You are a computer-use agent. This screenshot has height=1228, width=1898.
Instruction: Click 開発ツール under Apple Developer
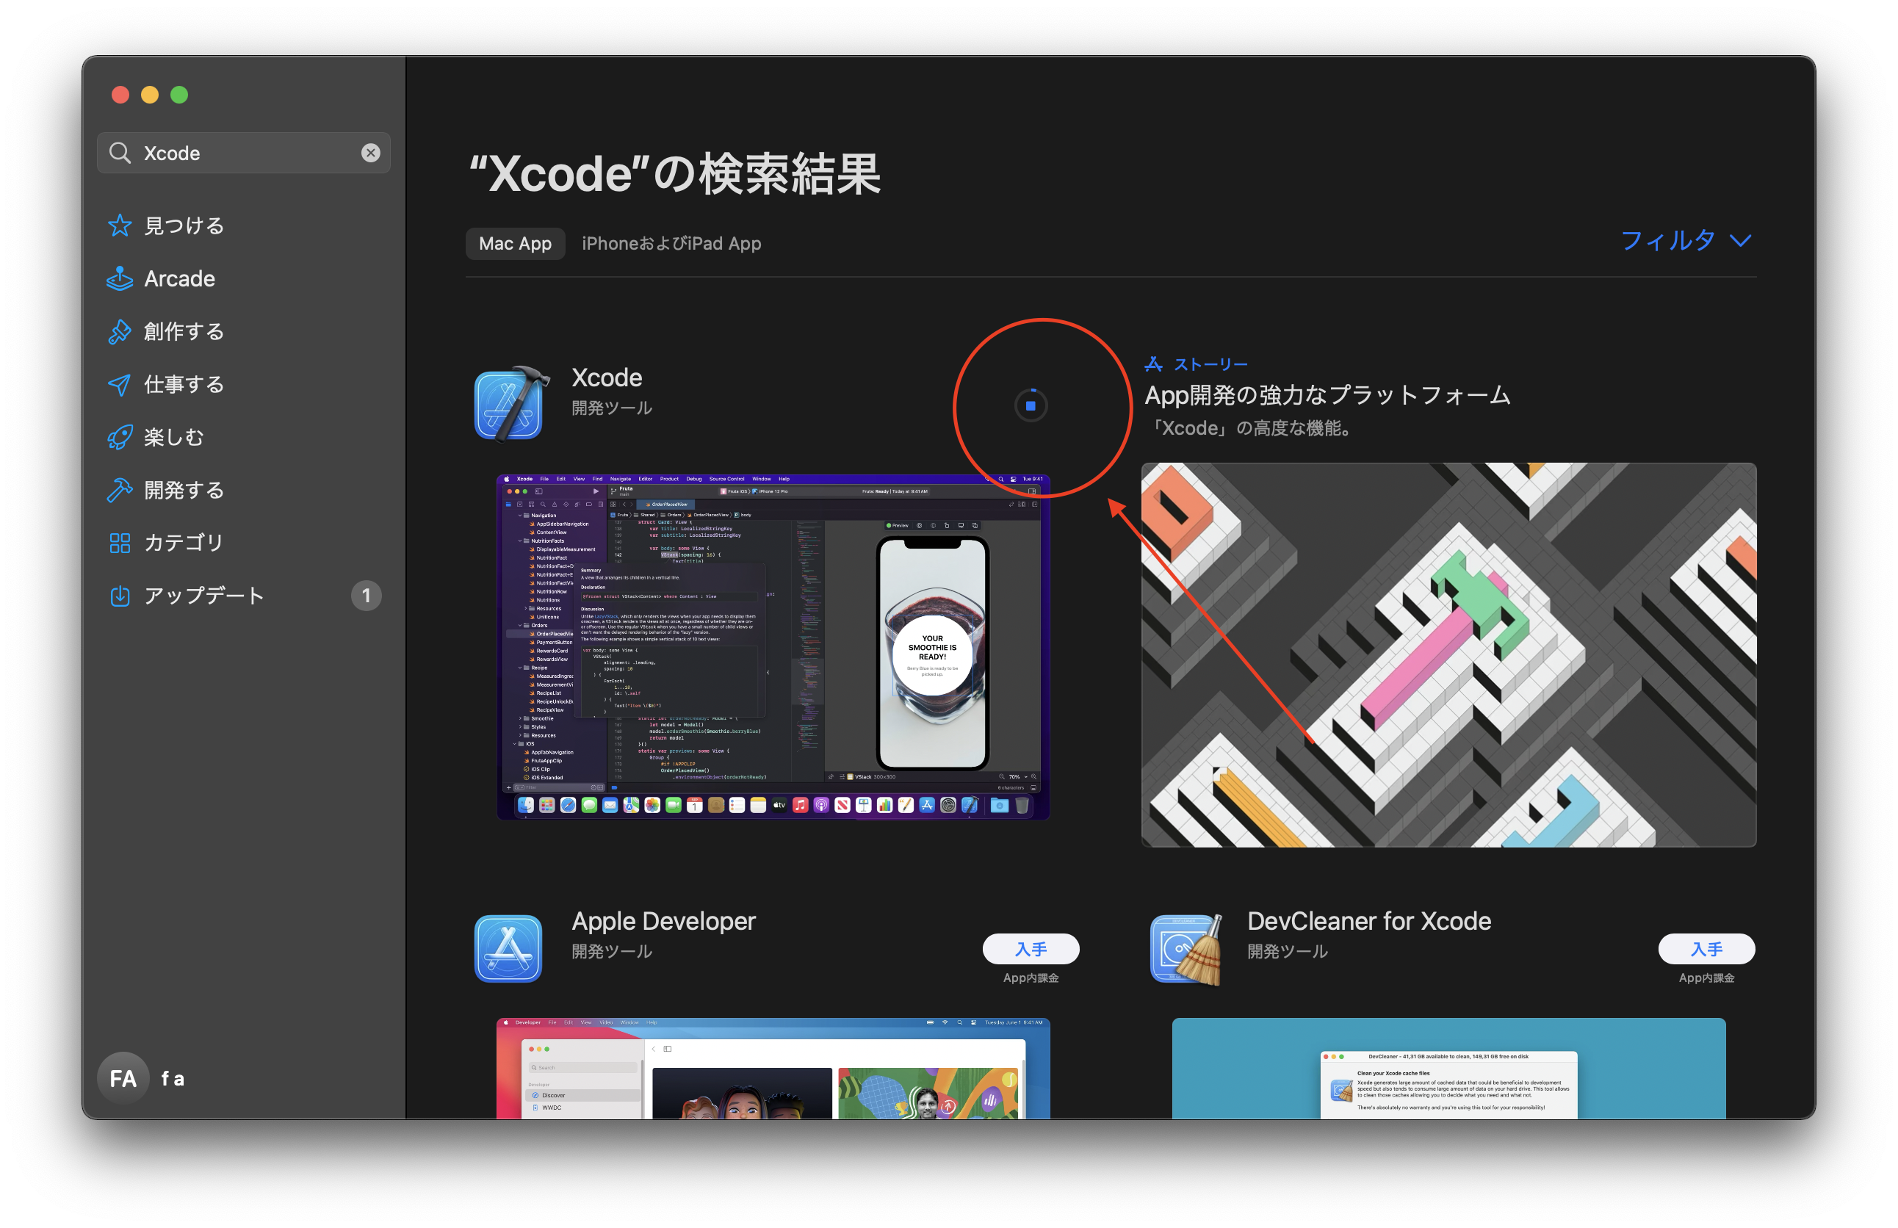612,951
